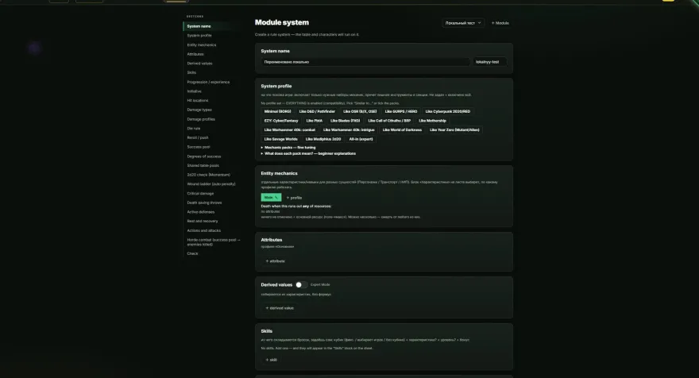Pick the Like Cyberpunk 2020/RED profile

point(447,111)
